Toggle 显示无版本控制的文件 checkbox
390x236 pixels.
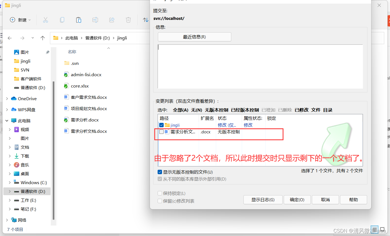(x=160, y=172)
